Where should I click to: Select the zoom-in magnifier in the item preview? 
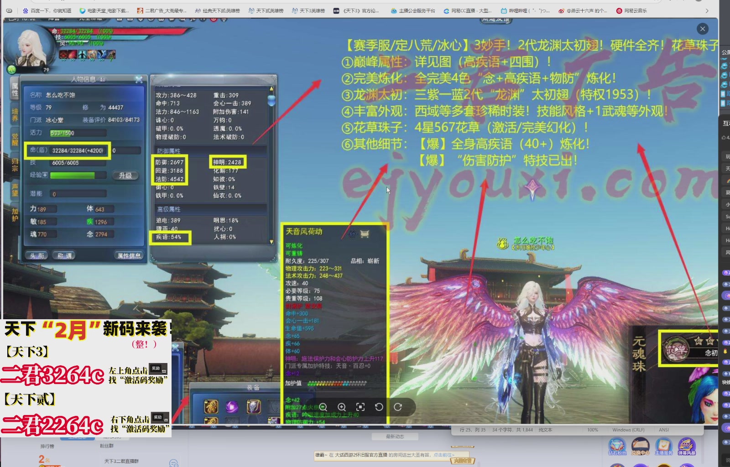(x=341, y=407)
